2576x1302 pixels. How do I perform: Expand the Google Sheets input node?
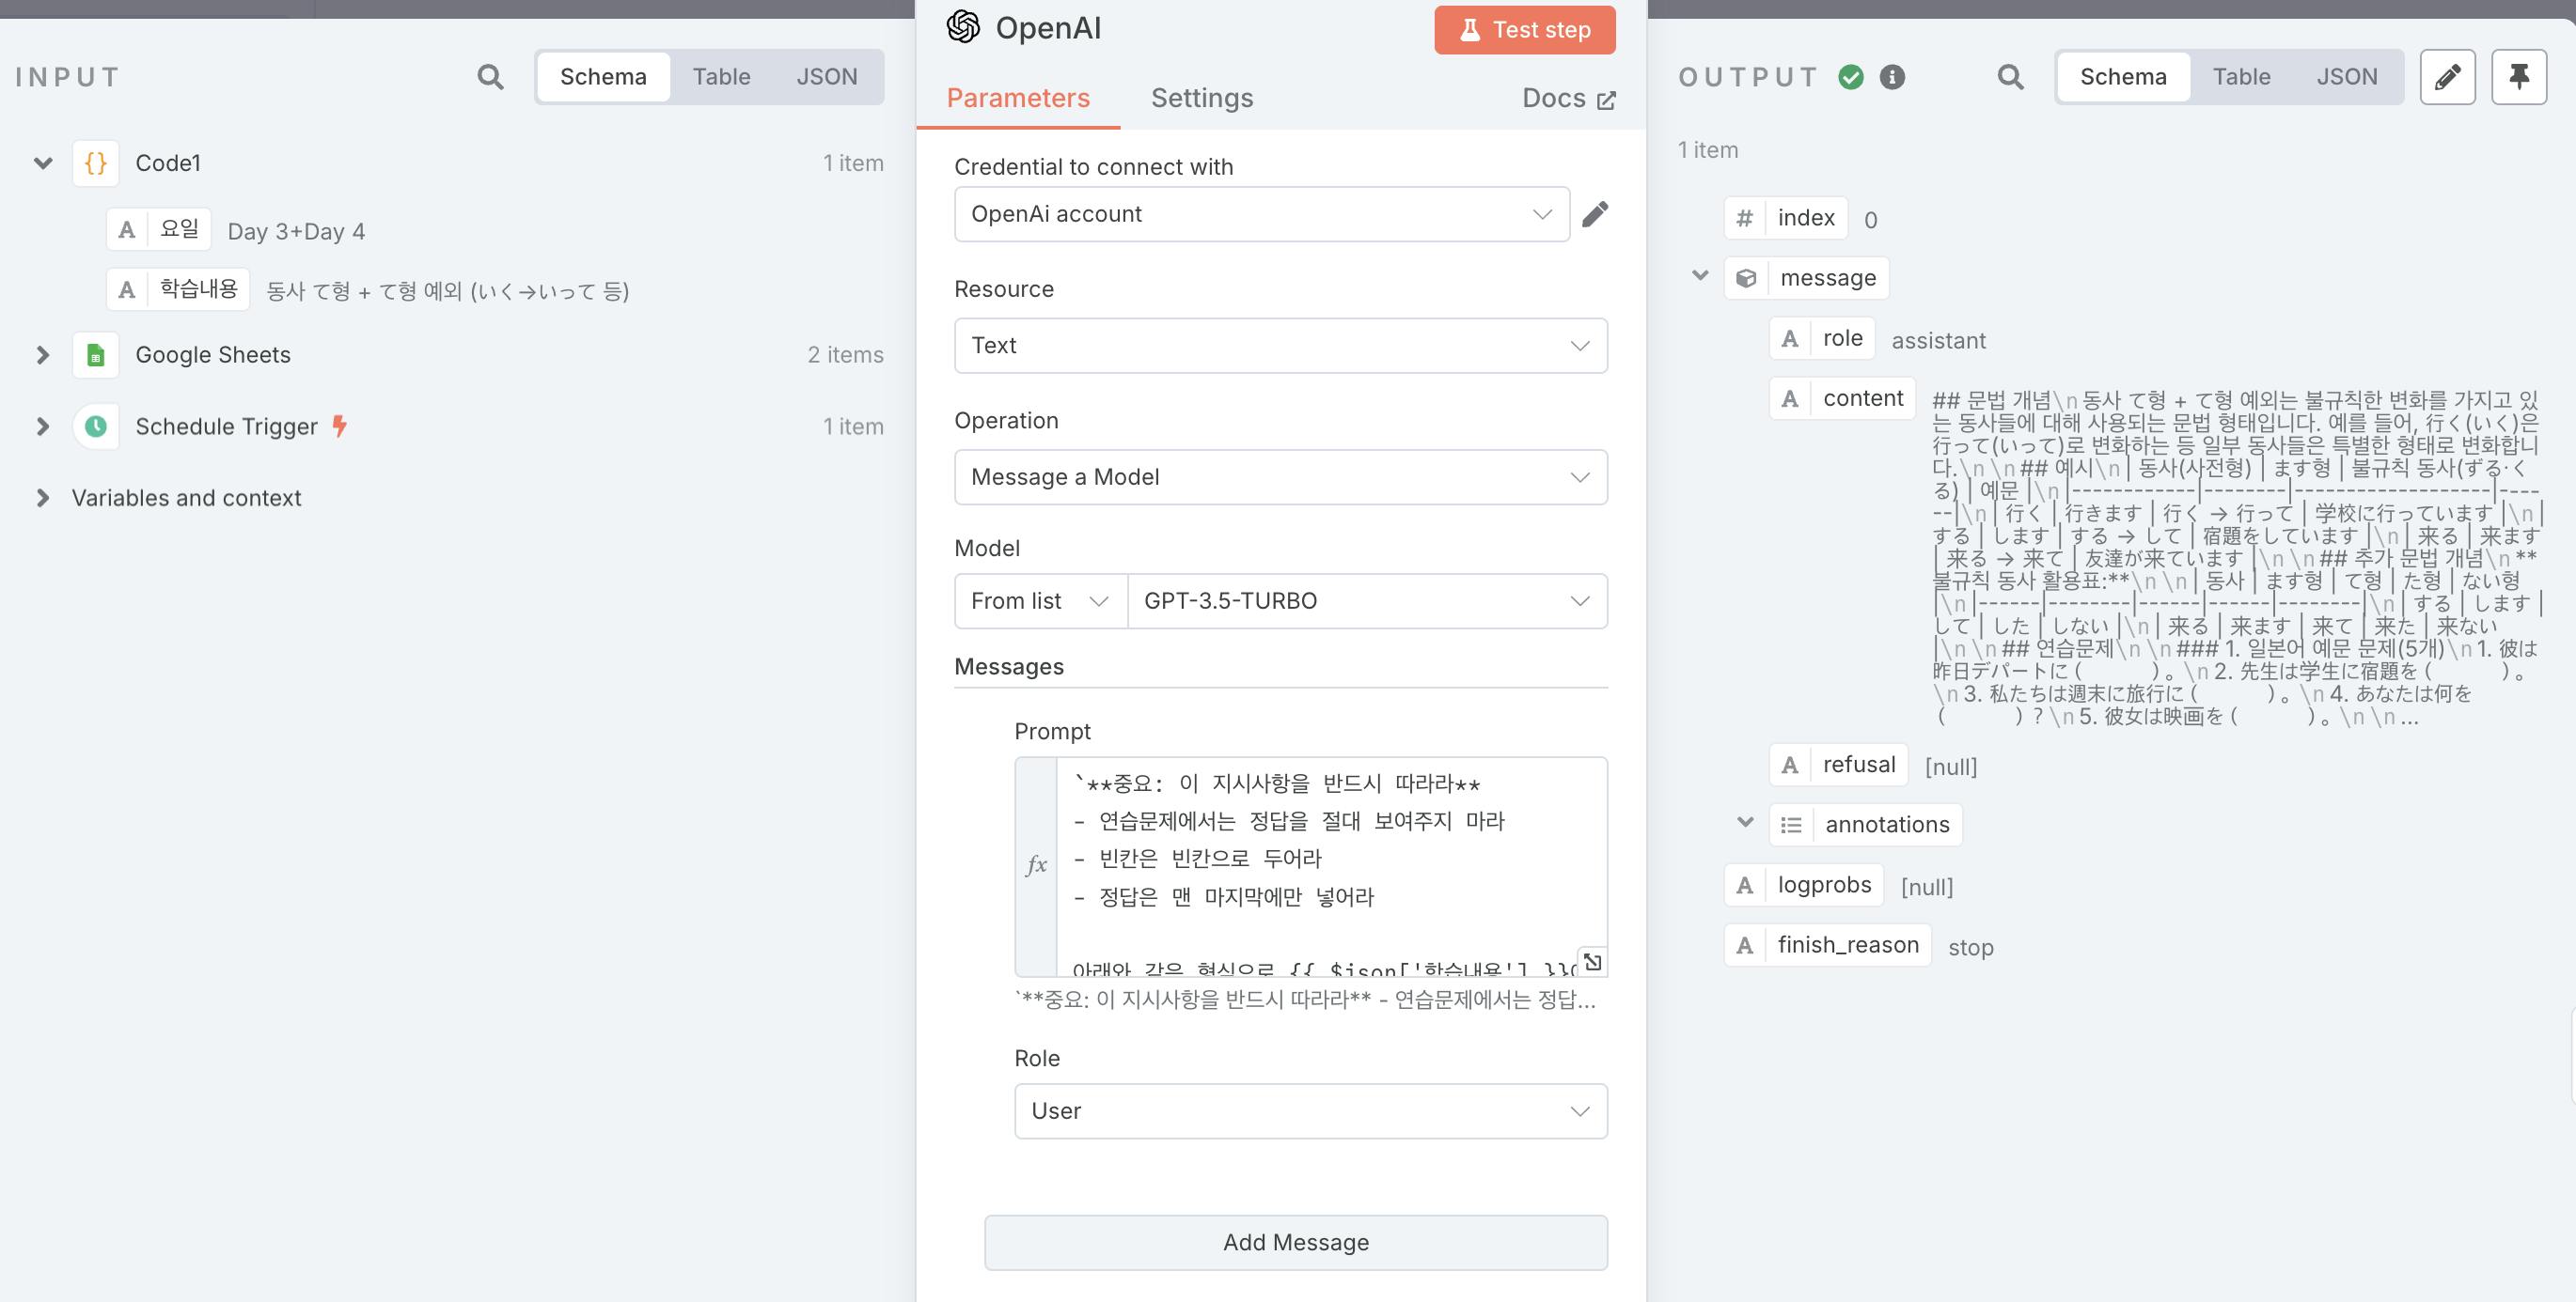click(43, 355)
